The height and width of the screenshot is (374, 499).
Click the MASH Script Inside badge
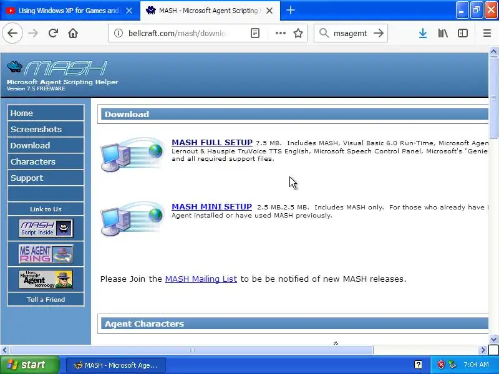tap(46, 228)
